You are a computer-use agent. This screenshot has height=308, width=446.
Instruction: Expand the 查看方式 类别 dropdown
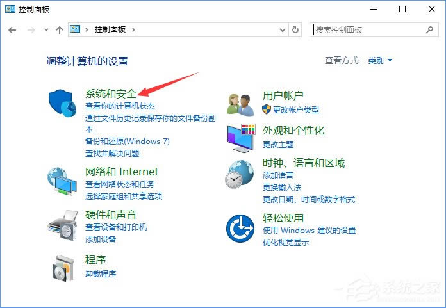pyautogui.click(x=380, y=61)
